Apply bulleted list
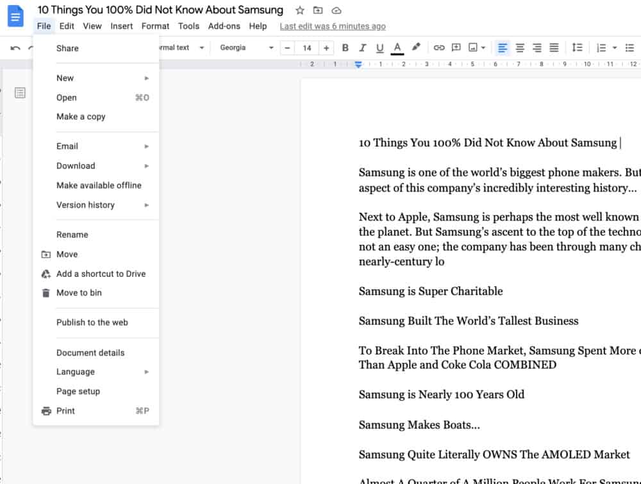 (x=629, y=48)
